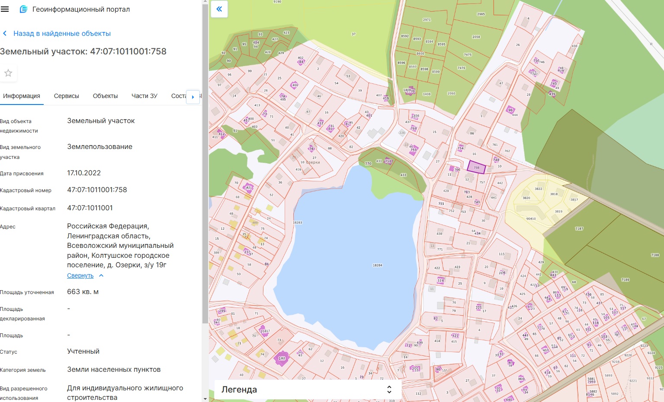Open the Сервисы tab
664x402 pixels.
click(66, 96)
